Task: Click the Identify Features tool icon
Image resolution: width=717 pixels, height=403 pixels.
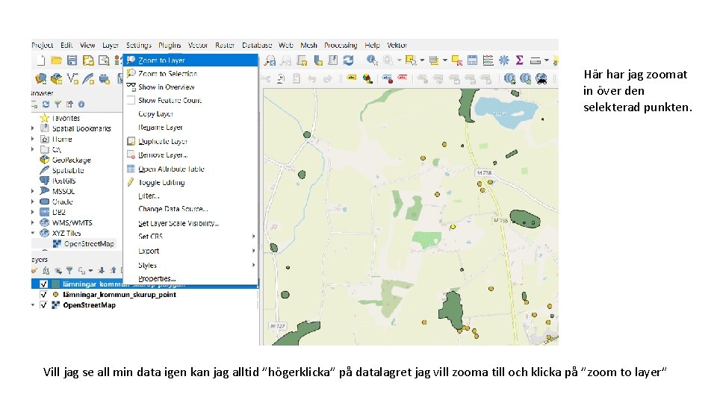Action: [x=373, y=60]
